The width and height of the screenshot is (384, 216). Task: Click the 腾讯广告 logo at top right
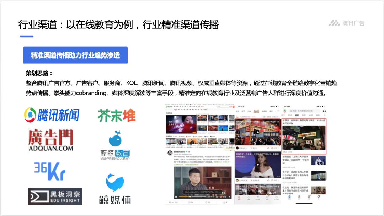coord(346,23)
